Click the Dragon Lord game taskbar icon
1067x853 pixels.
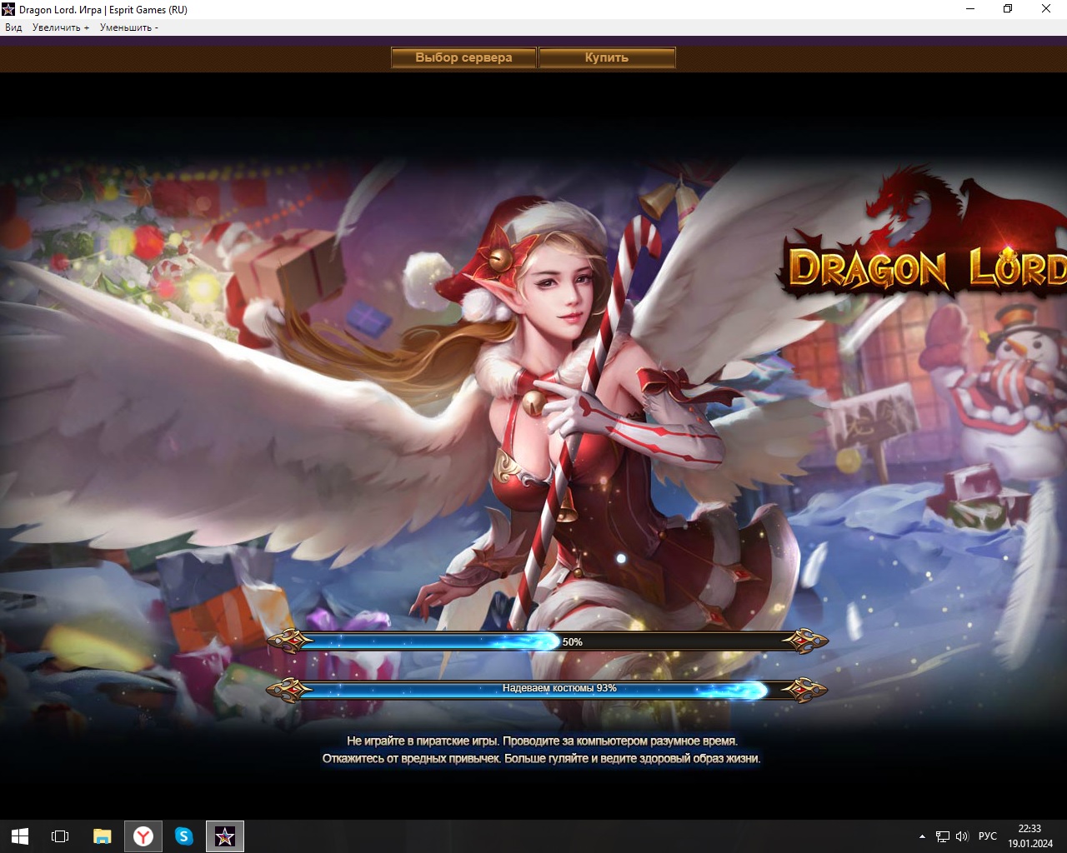tap(225, 836)
